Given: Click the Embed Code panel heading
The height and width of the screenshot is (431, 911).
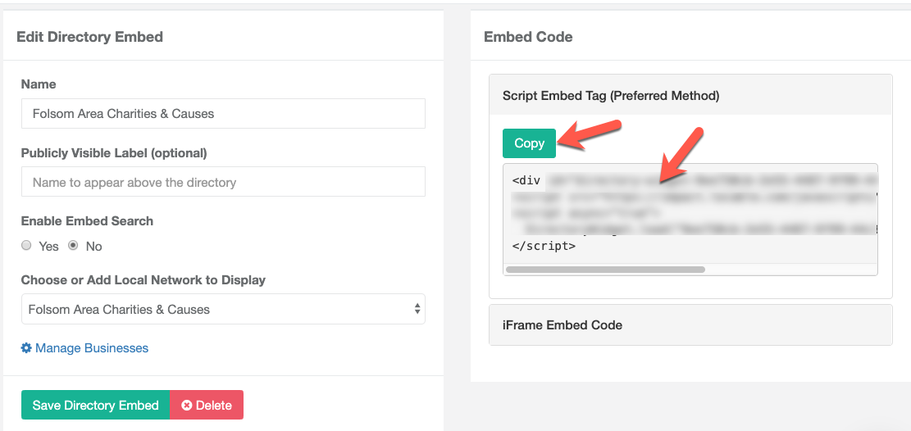Looking at the screenshot, I should (x=528, y=37).
